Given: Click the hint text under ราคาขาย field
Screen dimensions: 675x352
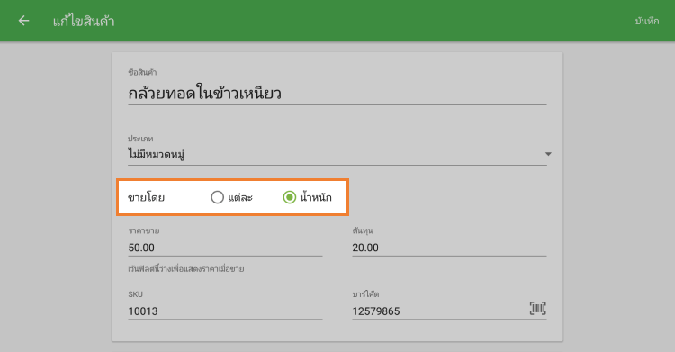Looking at the screenshot, I should [186, 269].
